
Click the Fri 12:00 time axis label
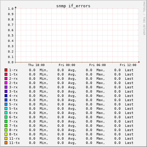[128, 65]
